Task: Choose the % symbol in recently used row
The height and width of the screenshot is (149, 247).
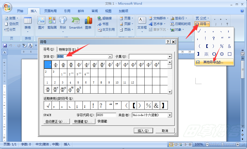Action: pyautogui.click(x=149, y=105)
